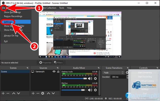Pop out the Sources dock
Screen dimensions: 160x101
[58, 68]
